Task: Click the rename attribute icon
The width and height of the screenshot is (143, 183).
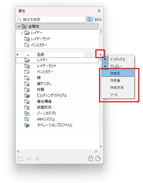Action: pos(29,159)
